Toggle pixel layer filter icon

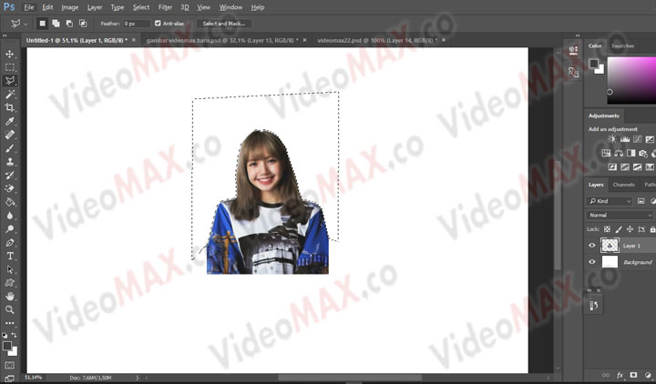click(x=641, y=201)
